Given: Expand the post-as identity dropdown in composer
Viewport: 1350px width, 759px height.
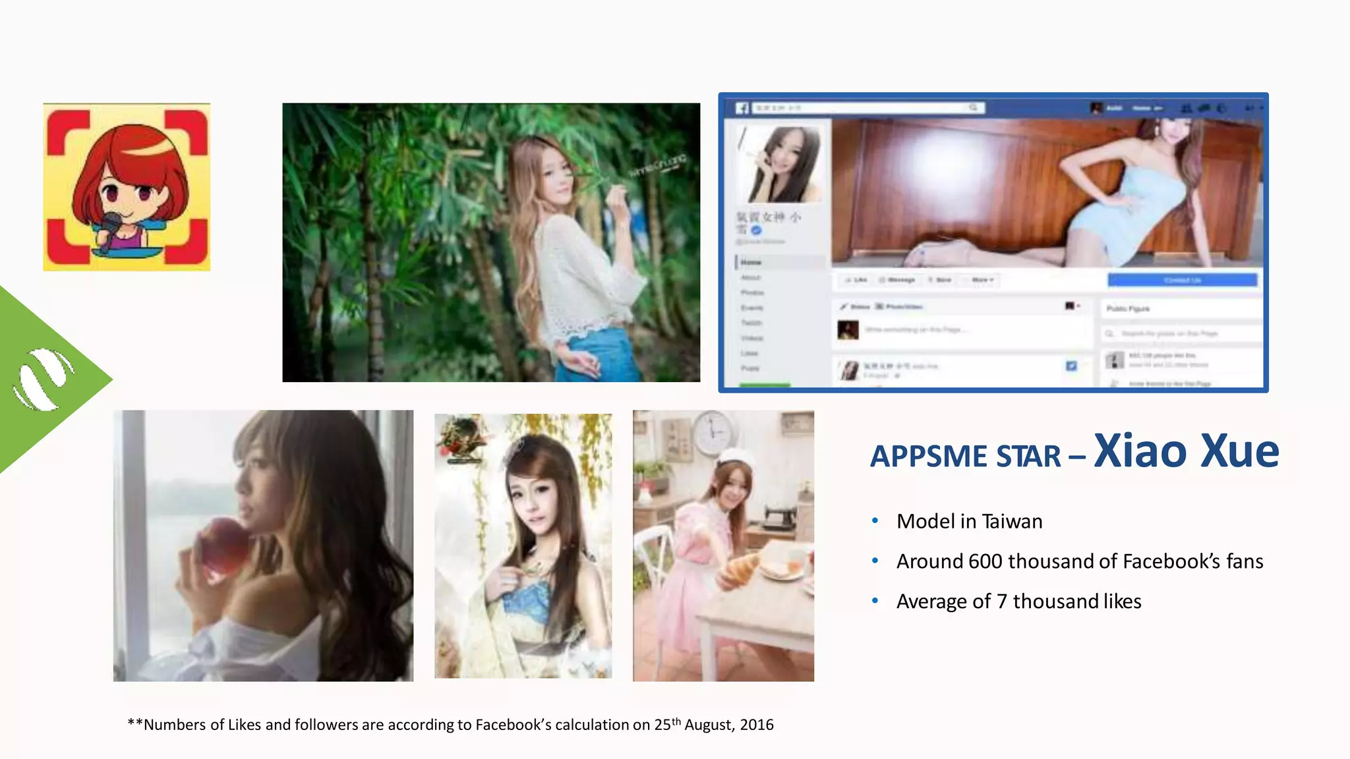Looking at the screenshot, I should (1073, 306).
